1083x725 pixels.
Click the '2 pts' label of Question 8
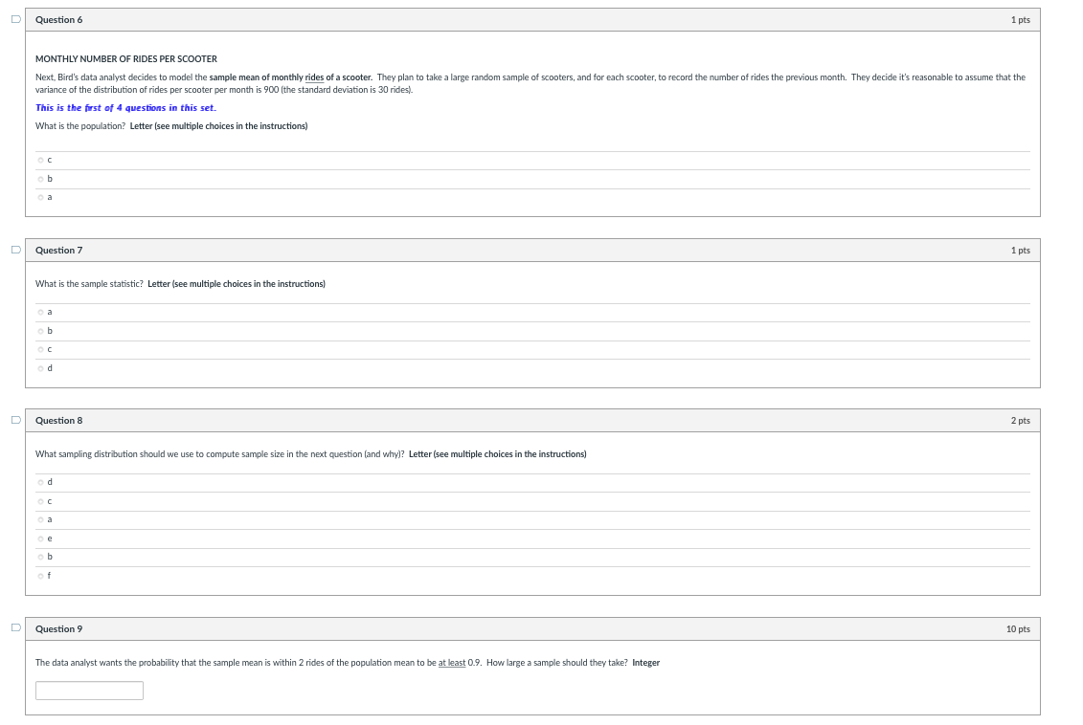point(1020,421)
